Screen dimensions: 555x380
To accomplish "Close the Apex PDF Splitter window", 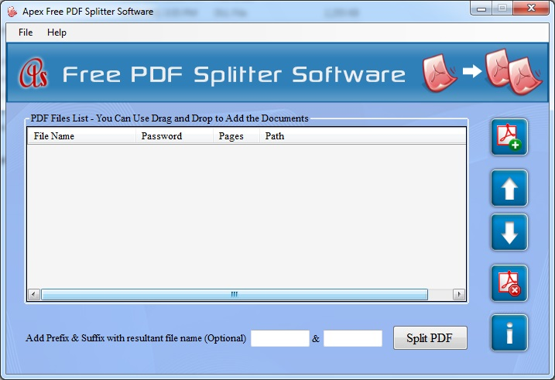I will (531, 9).
